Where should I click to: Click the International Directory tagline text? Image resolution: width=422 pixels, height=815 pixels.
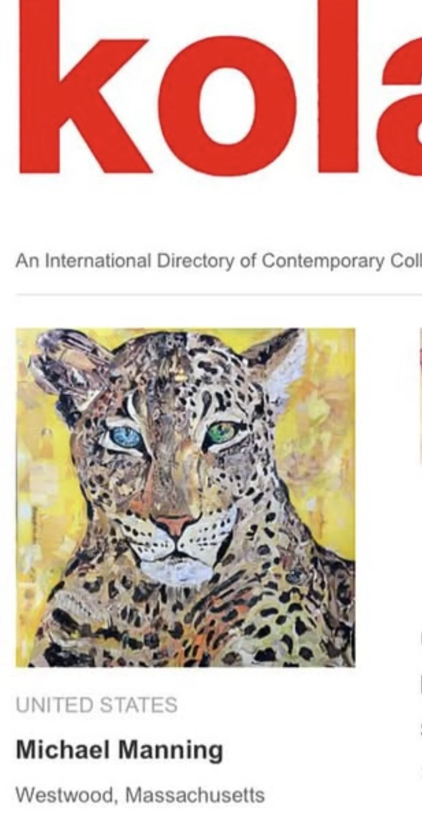[x=219, y=261]
